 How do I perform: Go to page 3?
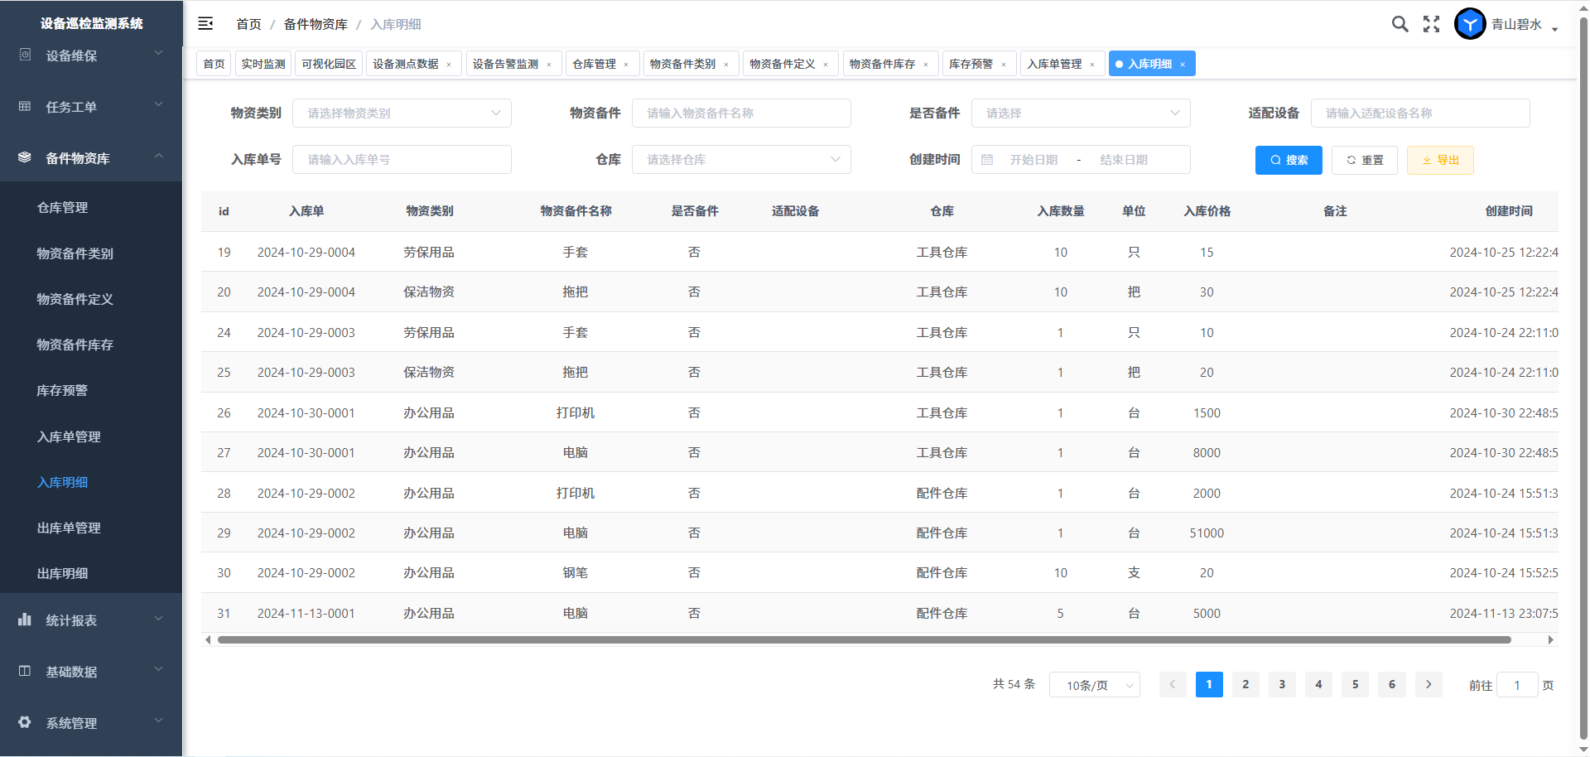(x=1282, y=684)
